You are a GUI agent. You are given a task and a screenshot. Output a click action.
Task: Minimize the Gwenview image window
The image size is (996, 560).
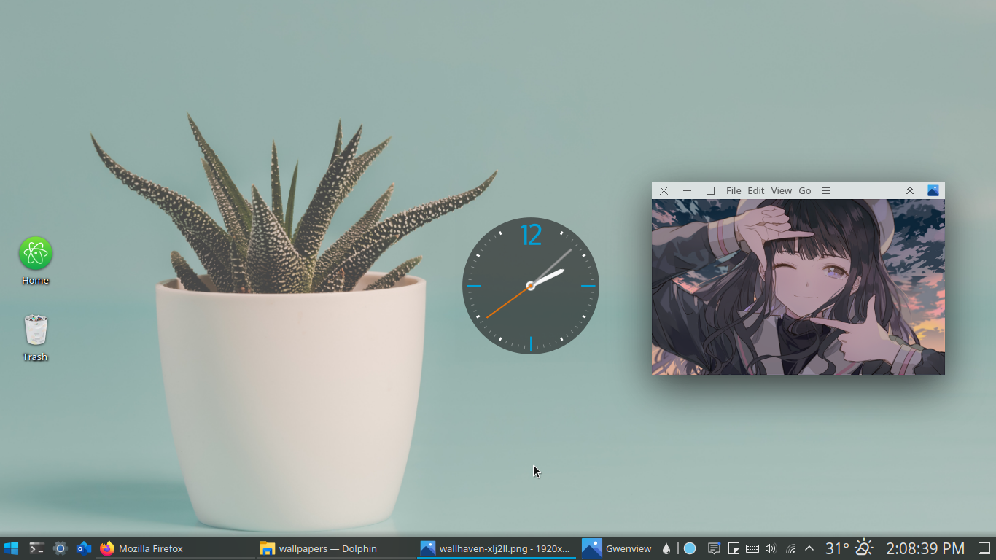[x=687, y=190]
